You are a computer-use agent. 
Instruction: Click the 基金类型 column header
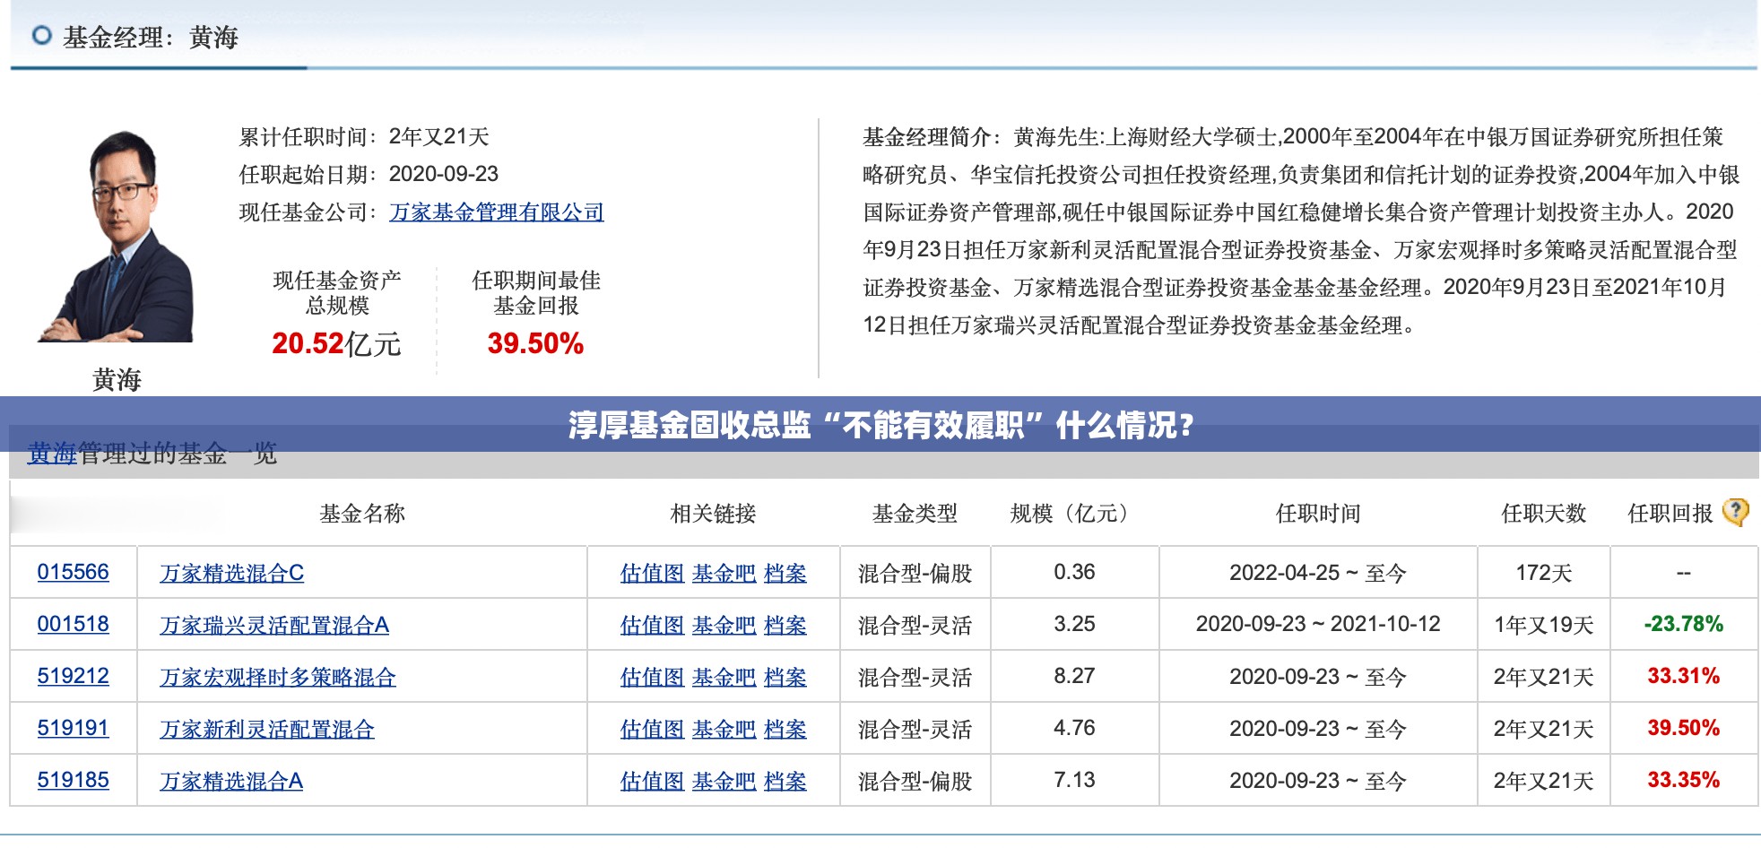point(915,513)
